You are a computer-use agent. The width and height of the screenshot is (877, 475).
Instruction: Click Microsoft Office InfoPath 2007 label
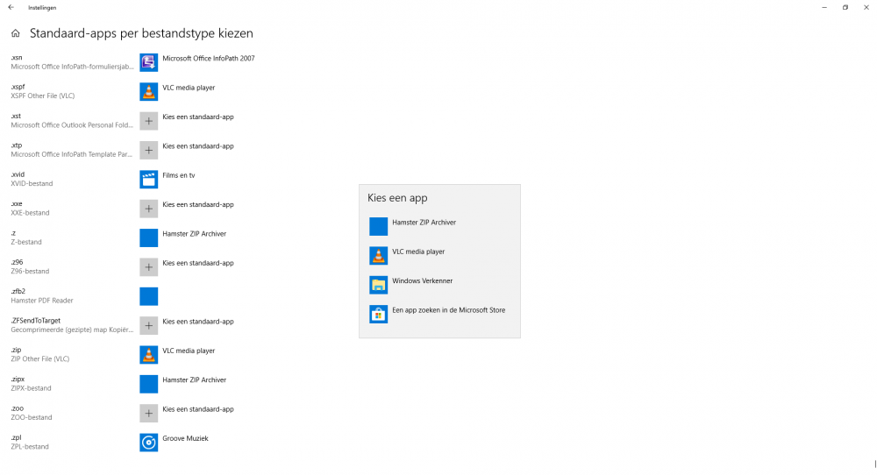[209, 58]
